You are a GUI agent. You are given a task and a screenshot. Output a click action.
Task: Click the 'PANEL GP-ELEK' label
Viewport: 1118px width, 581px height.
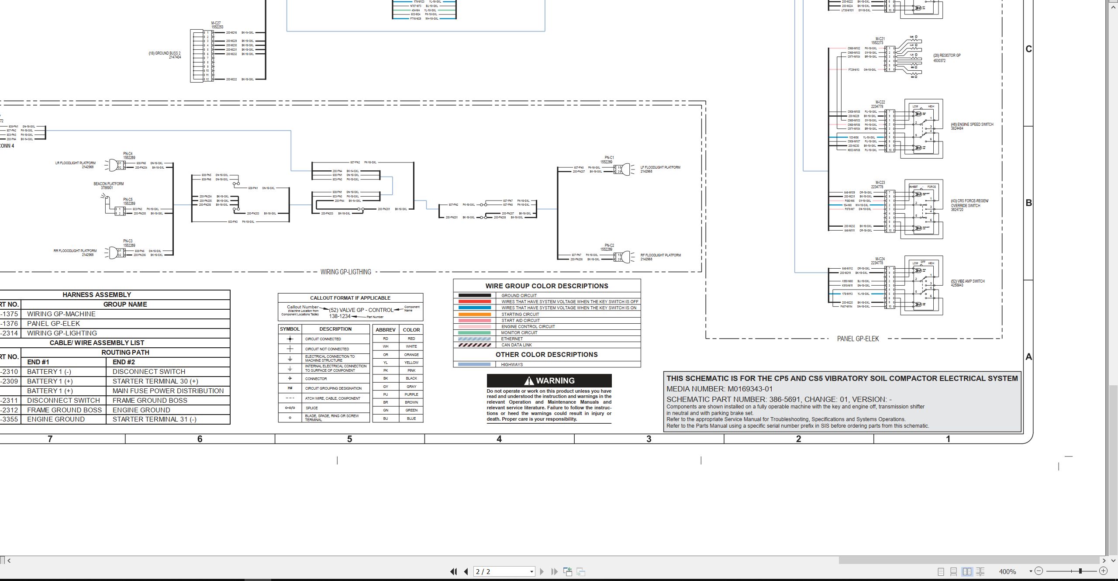point(858,339)
